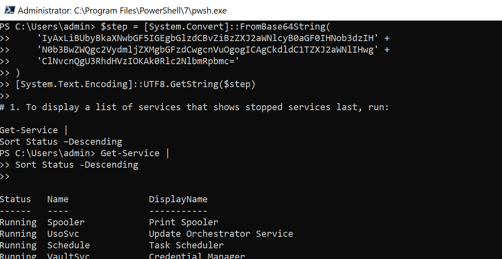Click the VaultSvc service name
Viewport: 502px width, 259px height.
click(66, 255)
